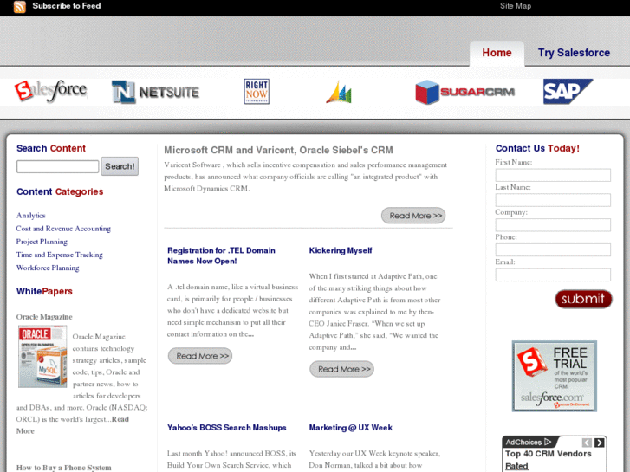The width and height of the screenshot is (630, 472).
Task: Open the Oracle Magazine cover image
Action: click(x=42, y=357)
